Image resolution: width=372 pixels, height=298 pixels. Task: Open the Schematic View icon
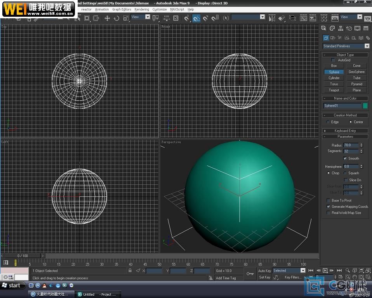pos(313,18)
